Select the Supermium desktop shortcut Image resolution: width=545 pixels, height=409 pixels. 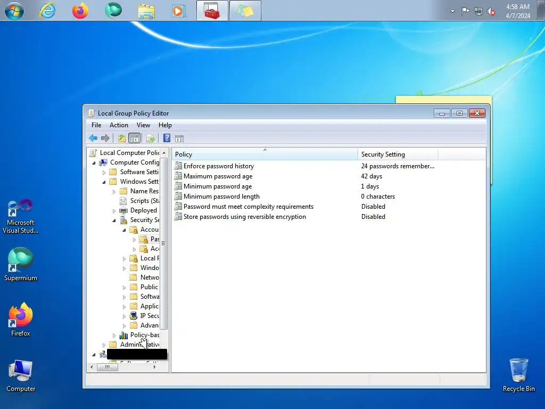pos(21,264)
